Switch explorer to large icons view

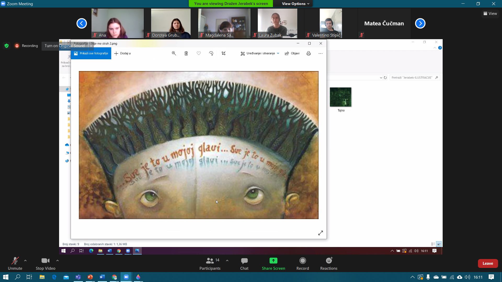point(439,244)
